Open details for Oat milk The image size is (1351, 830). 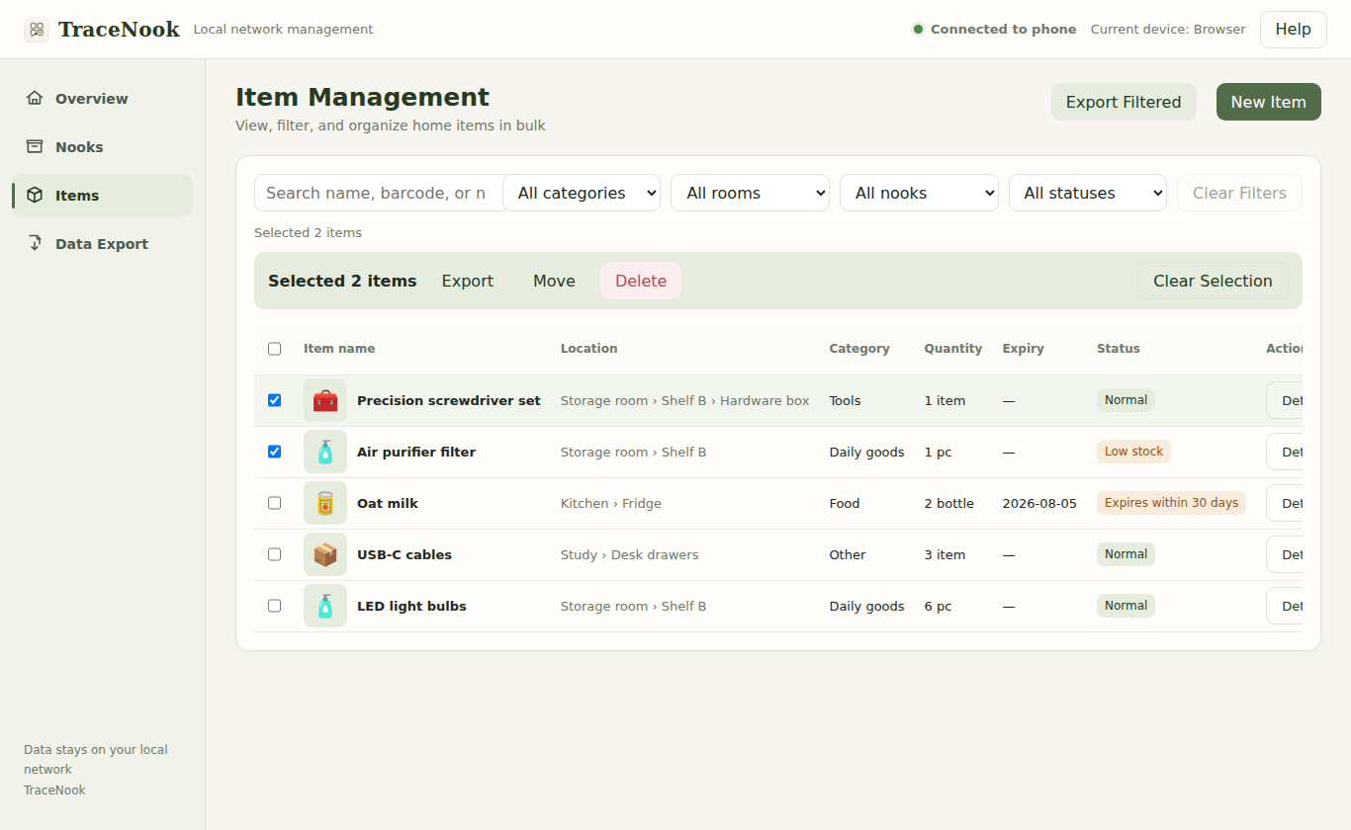[1285, 503]
